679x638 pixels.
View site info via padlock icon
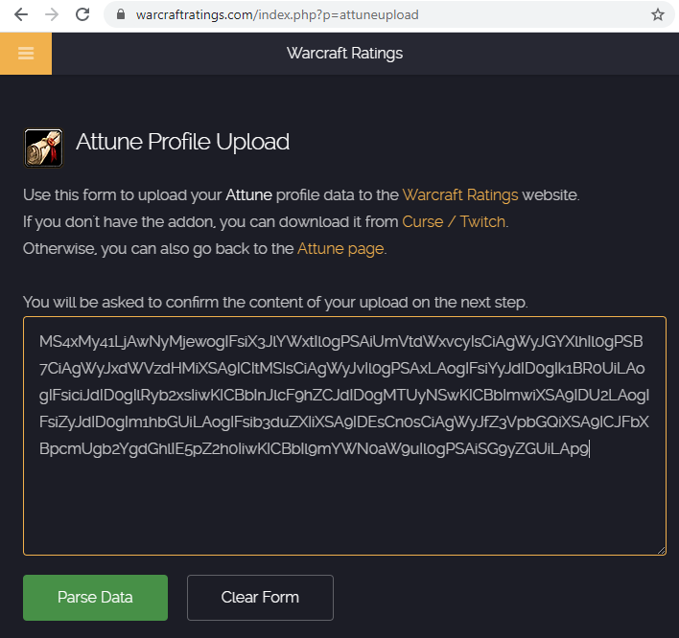pos(121,15)
